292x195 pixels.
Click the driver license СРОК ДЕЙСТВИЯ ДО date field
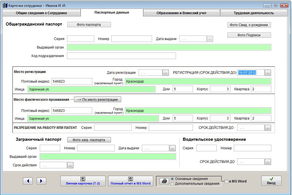251,162
